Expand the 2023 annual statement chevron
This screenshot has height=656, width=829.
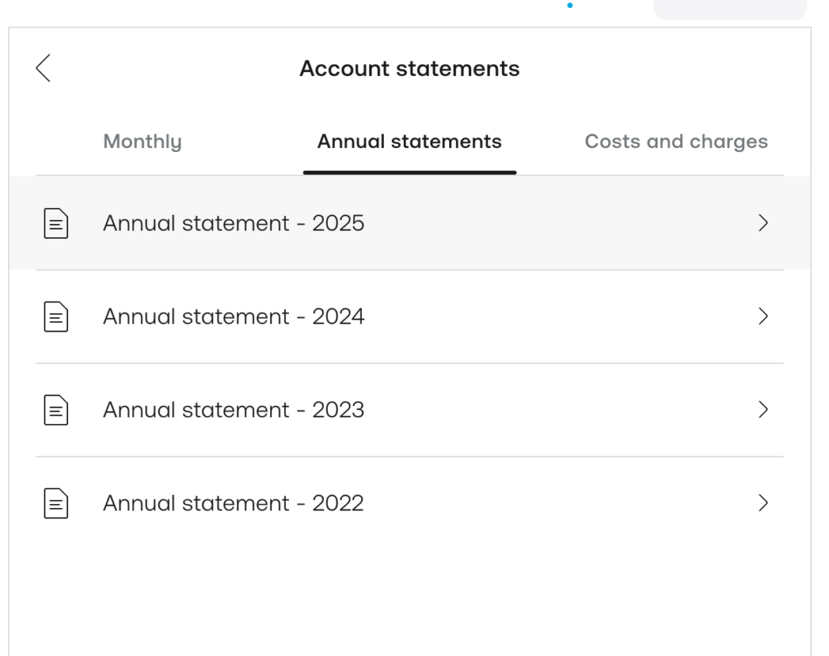[x=762, y=410]
